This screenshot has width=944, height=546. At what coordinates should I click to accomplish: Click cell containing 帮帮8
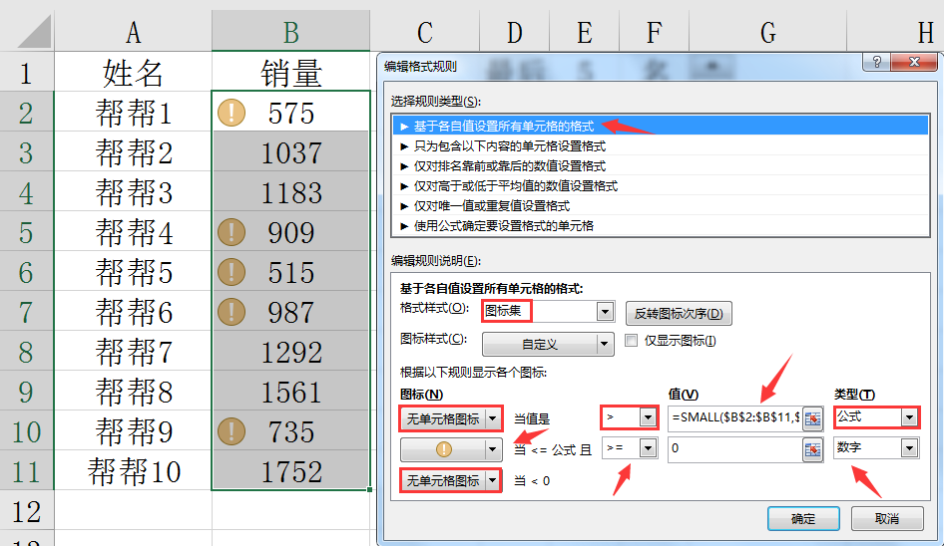pyautogui.click(x=133, y=391)
